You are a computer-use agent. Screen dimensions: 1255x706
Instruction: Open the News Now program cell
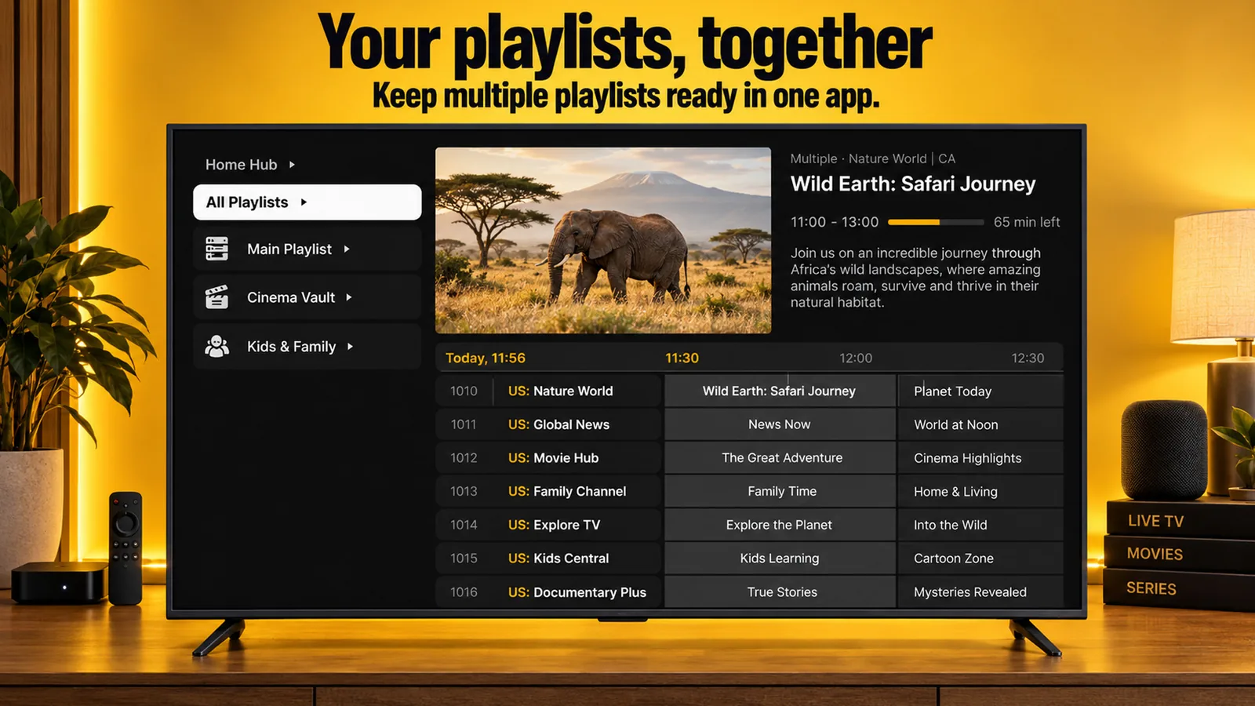pyautogui.click(x=780, y=424)
